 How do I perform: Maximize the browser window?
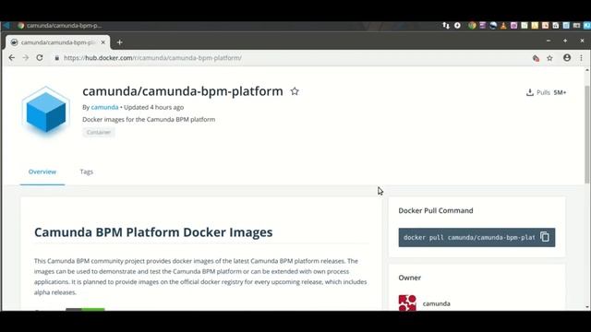(x=565, y=41)
